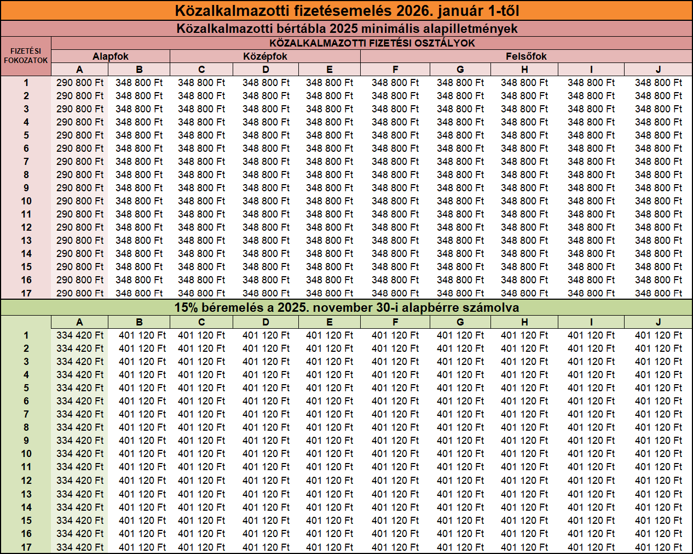Select the 'KÖZALKALMAZOTTI FIZETÉSI OSZTÁLYOK' header
693x554 pixels.
pos(372,43)
